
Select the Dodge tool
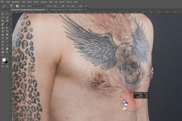[7, 35]
